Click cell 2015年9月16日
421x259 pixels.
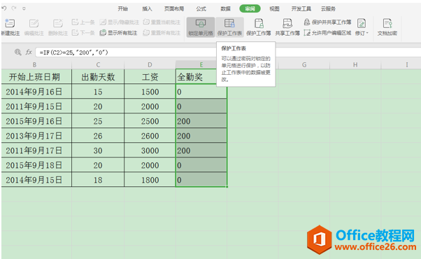pyautogui.click(x=36, y=121)
